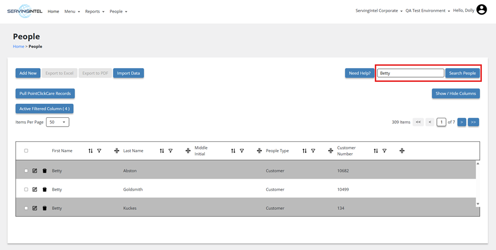Open filter for Last Name column
The height and width of the screenshot is (250, 496).
click(170, 151)
